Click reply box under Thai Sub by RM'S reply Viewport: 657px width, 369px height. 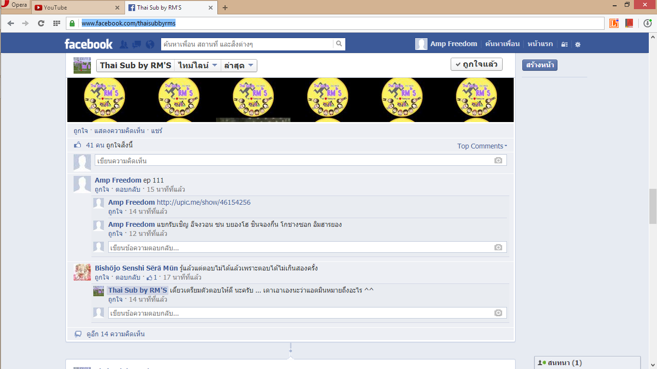pos(307,313)
